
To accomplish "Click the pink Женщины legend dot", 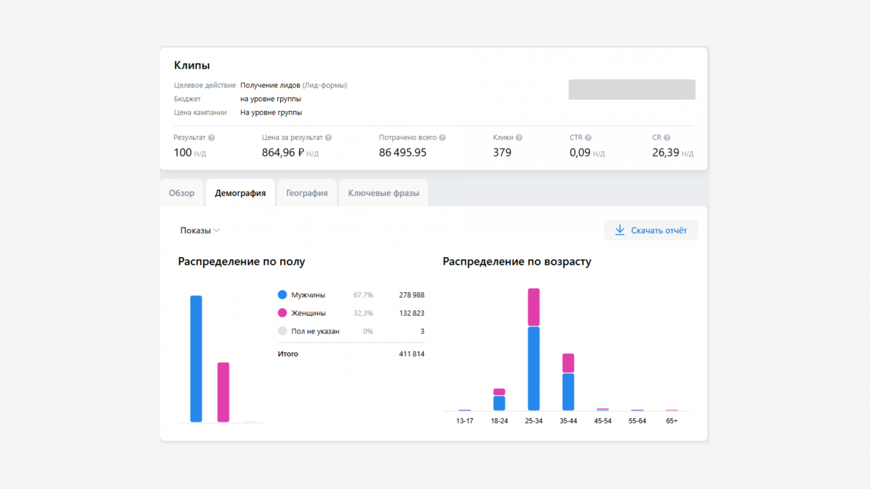I will point(282,313).
